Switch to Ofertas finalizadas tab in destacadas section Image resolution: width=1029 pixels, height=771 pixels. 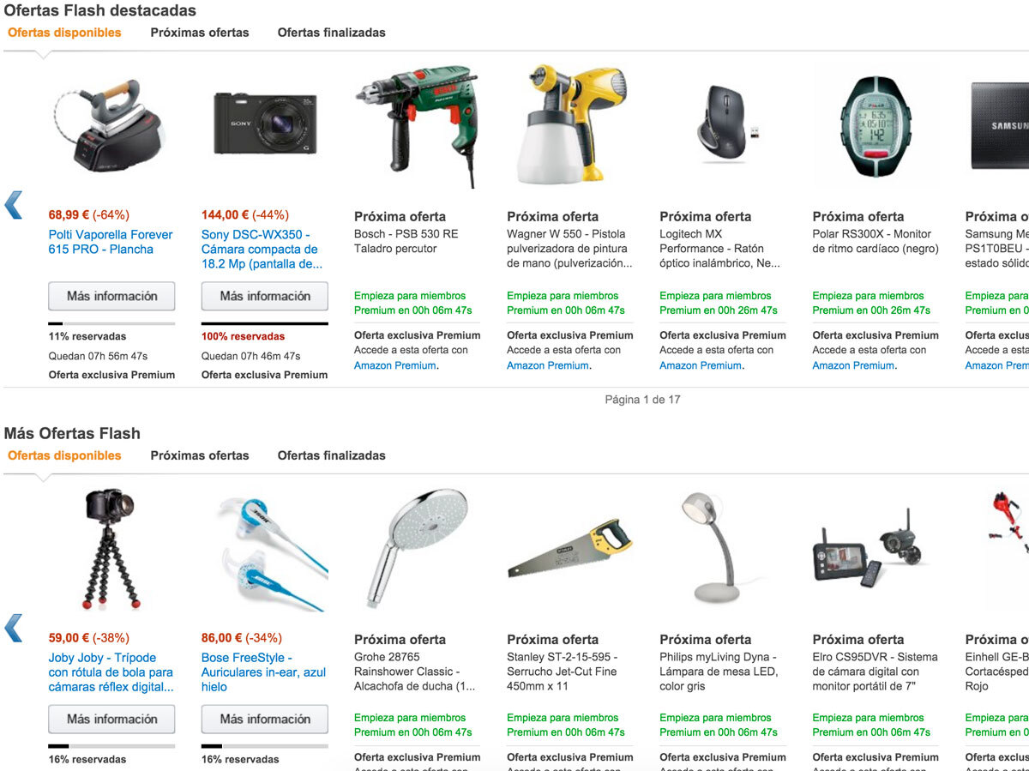pos(332,33)
